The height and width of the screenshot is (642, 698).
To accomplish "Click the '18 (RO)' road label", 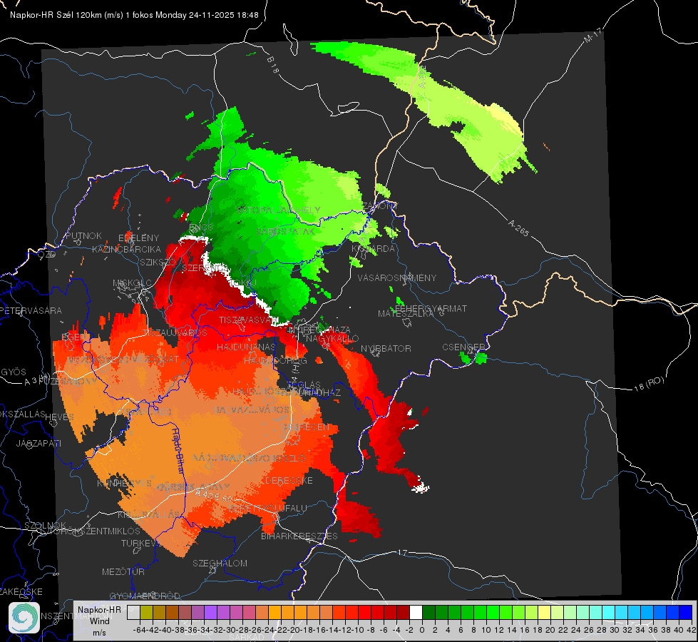I will 649,384.
